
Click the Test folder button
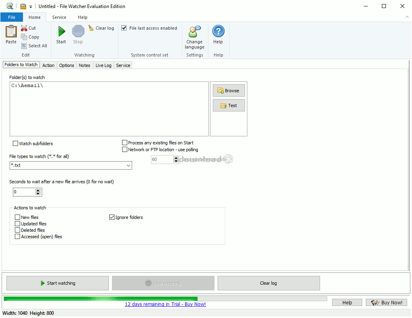228,105
